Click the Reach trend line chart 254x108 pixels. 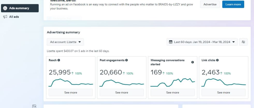coord(71,82)
